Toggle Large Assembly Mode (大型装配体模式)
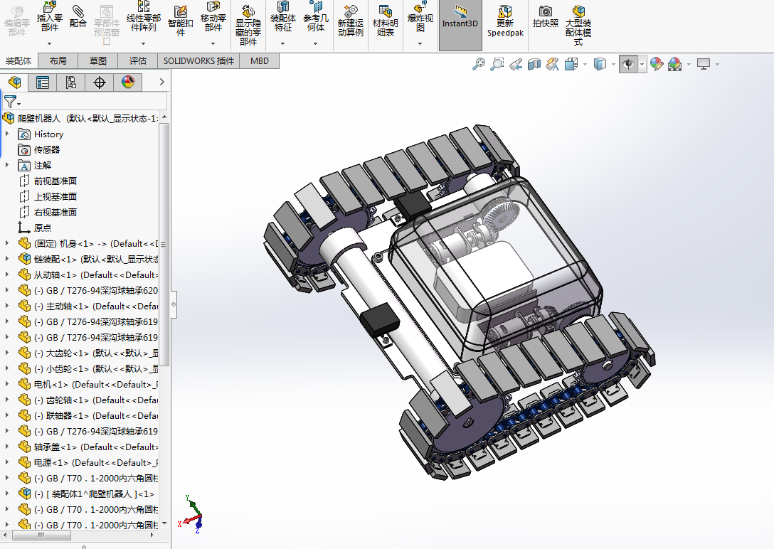The image size is (774, 549). tap(578, 26)
